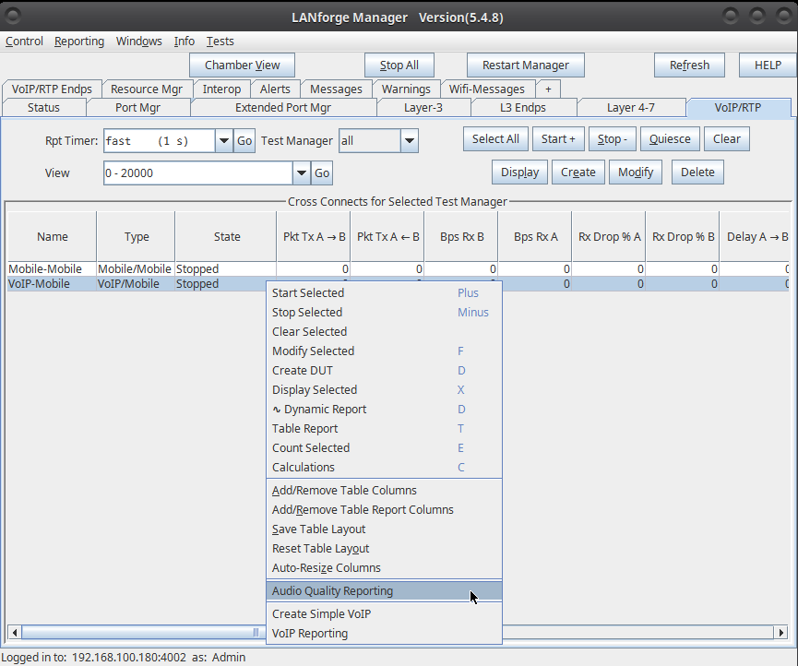
Task: Open the Test Manager dropdown arrow
Action: tap(410, 141)
